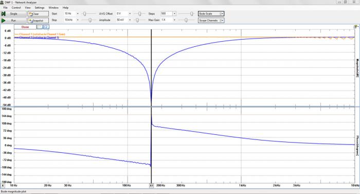This screenshot has height=194, width=360.
Task: Open the Help menu
Action: click(66, 8)
